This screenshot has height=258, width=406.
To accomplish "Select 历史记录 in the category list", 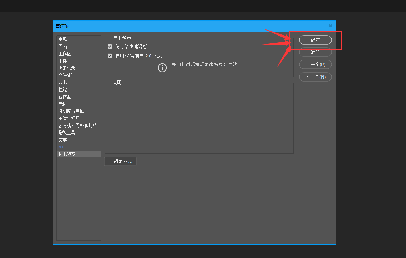I will pyautogui.click(x=79, y=68).
